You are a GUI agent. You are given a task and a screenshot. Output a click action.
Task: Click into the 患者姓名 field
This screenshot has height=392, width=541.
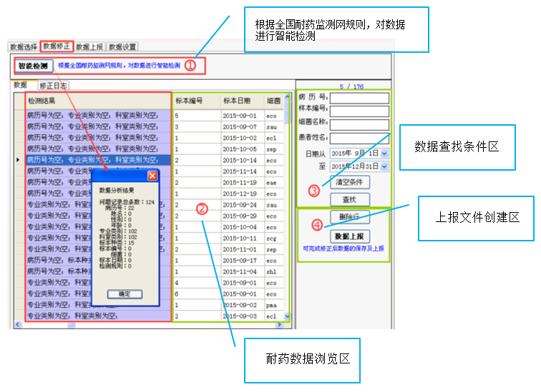coord(359,137)
